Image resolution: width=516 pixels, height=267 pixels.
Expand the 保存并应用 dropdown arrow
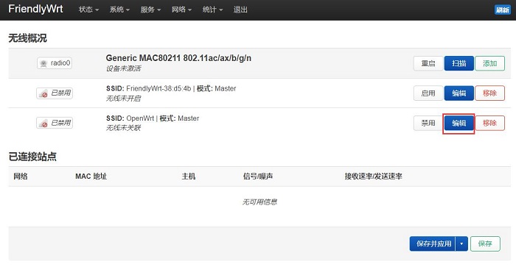click(461, 243)
